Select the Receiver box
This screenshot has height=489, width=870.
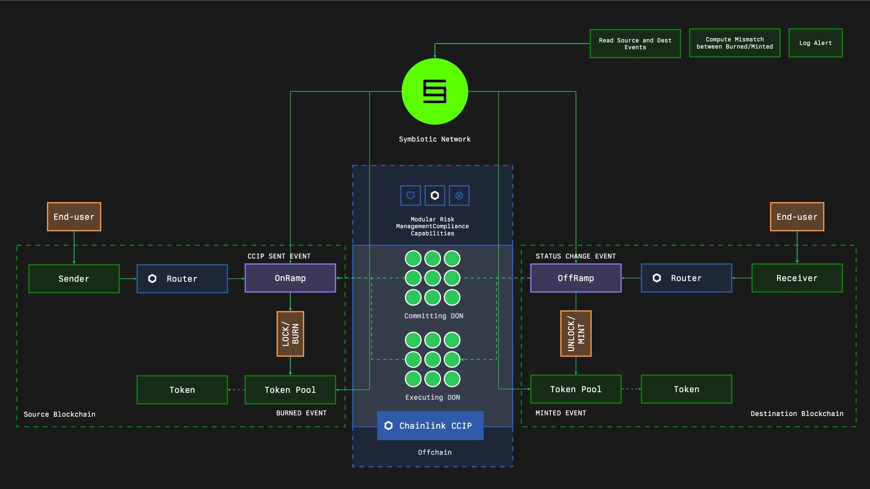(x=797, y=278)
